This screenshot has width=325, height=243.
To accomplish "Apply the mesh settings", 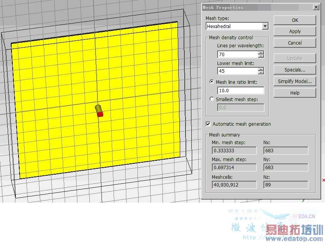I will pos(295,32).
